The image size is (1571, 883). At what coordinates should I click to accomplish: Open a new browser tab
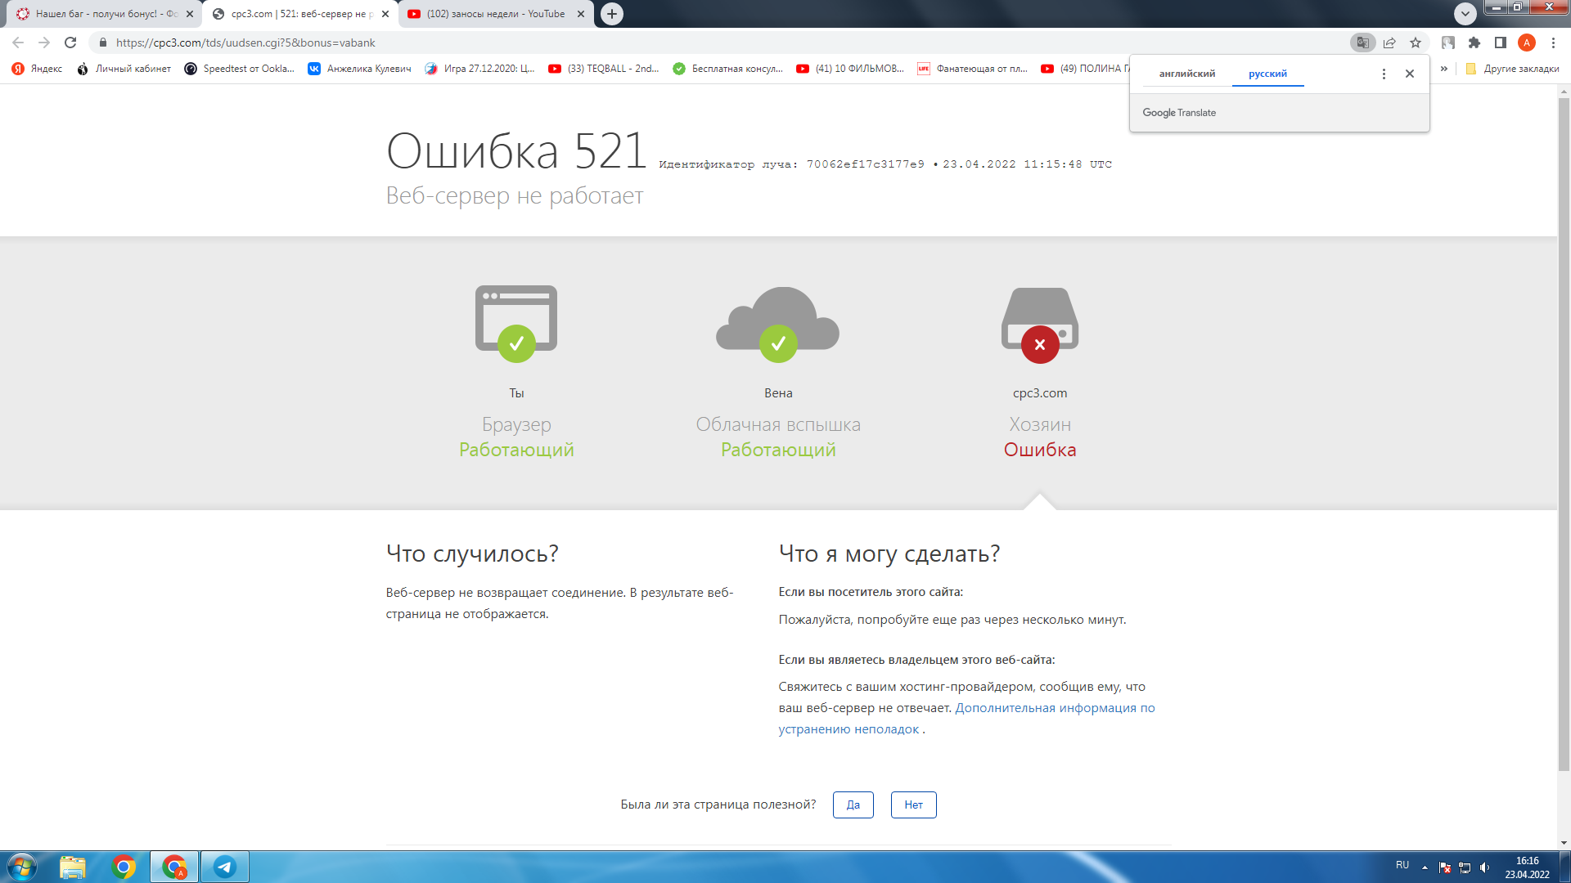(x=612, y=14)
